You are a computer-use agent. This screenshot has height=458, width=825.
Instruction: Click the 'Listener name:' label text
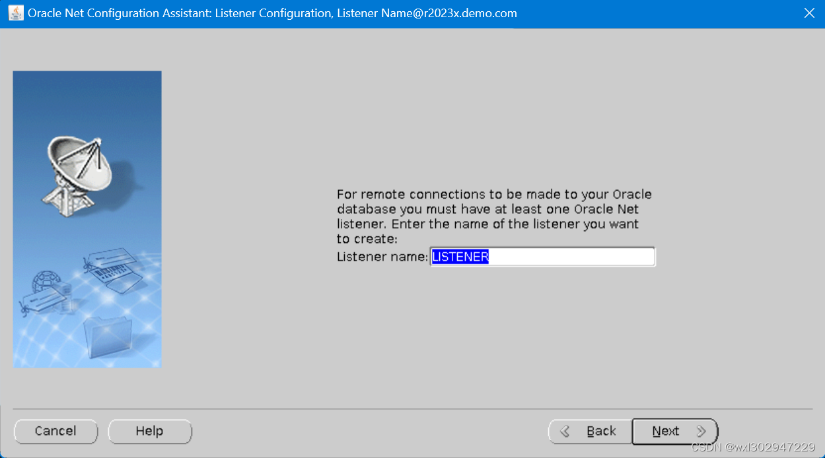pos(382,257)
